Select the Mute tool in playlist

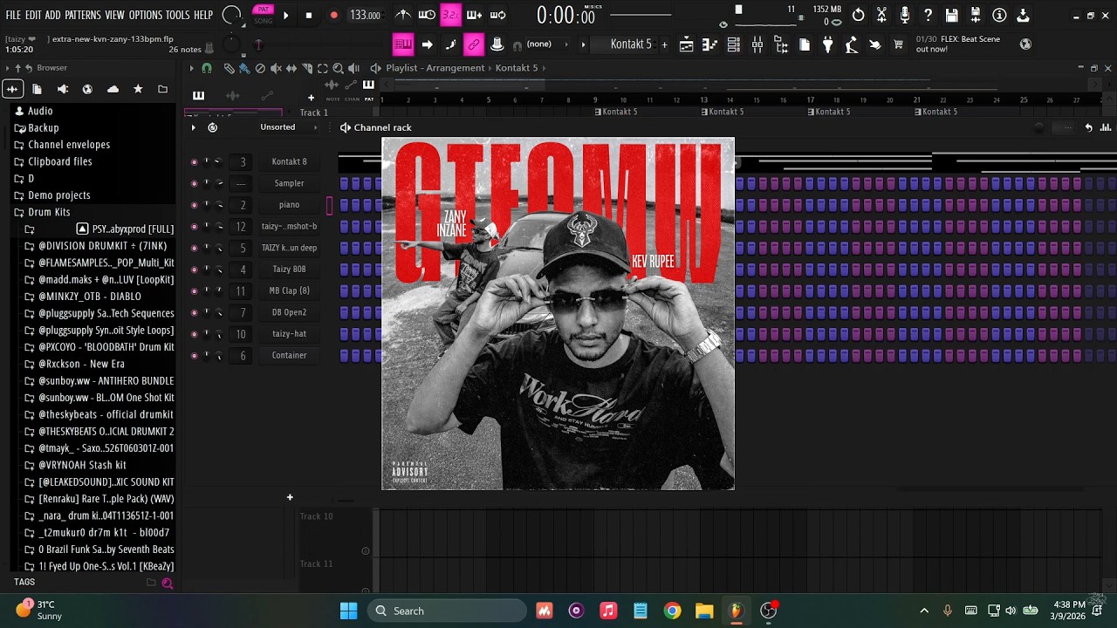click(276, 68)
